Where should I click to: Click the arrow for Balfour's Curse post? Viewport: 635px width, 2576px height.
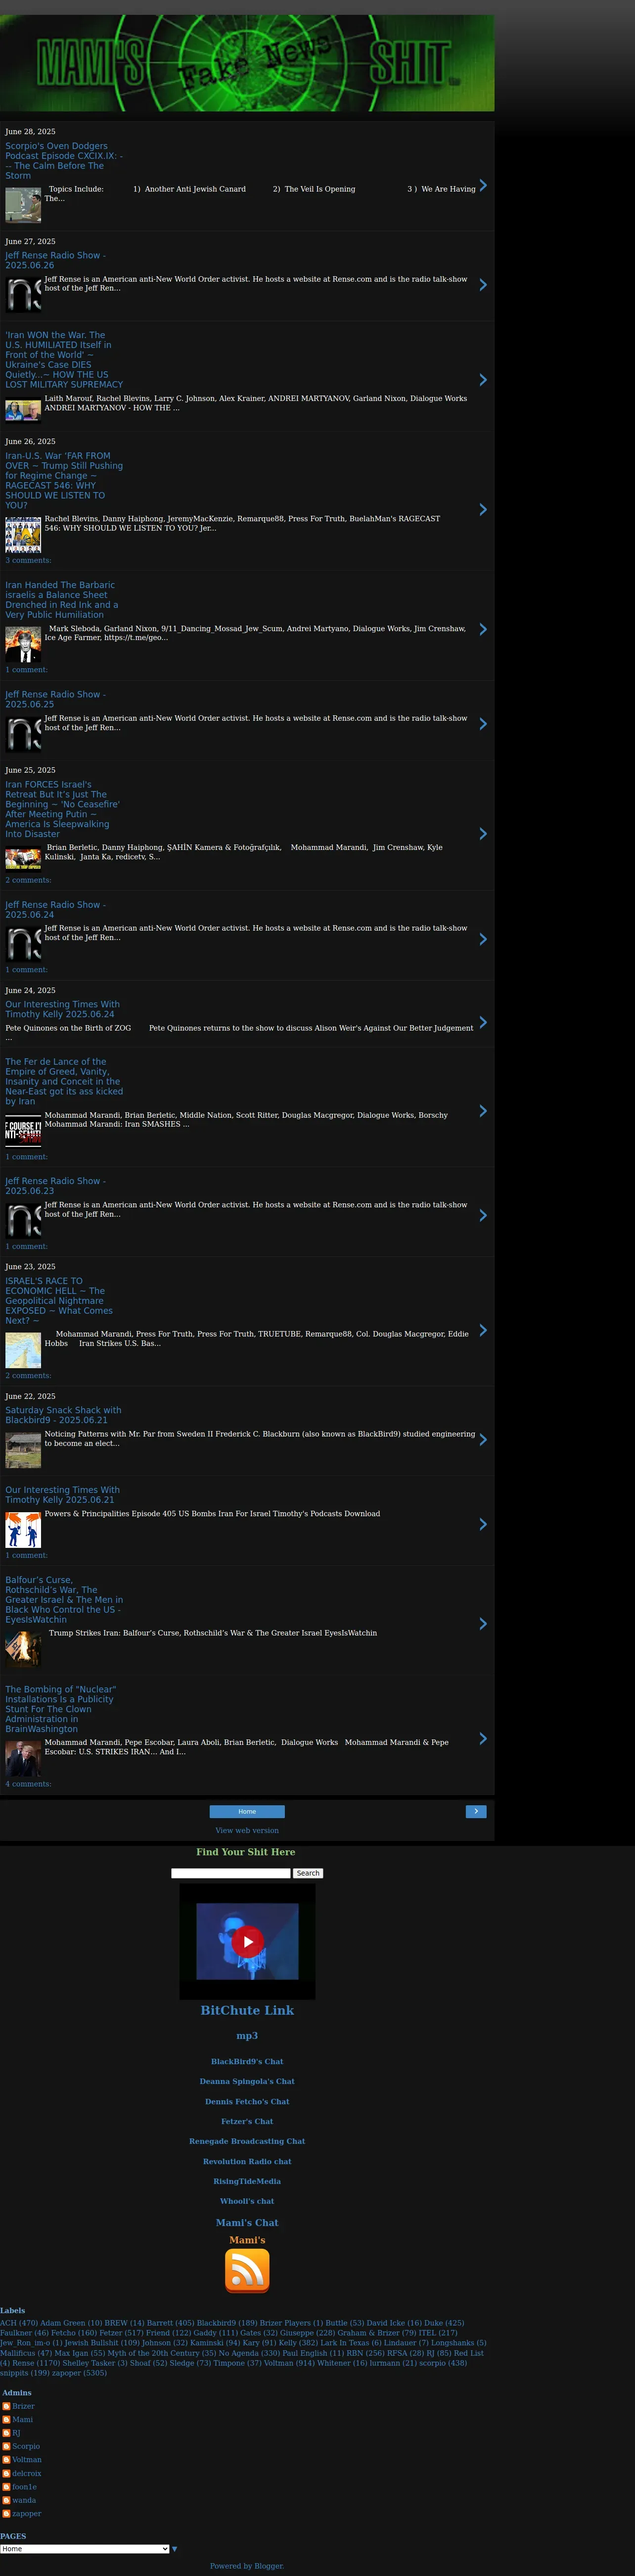click(x=483, y=1624)
